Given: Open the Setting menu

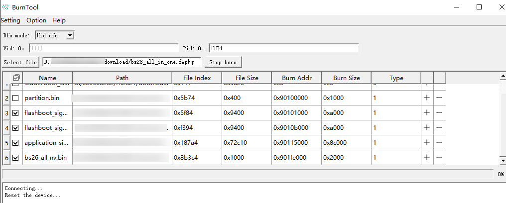Looking at the screenshot, I should point(10,20).
